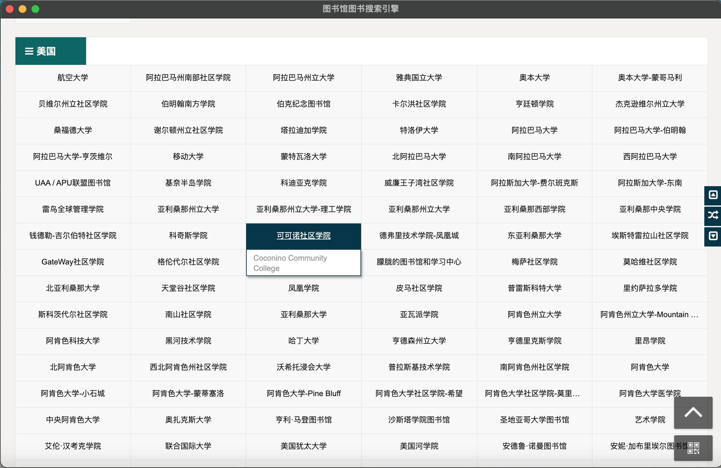Open 阿拉巴马州立大学 entry
721x468 pixels.
(x=304, y=78)
